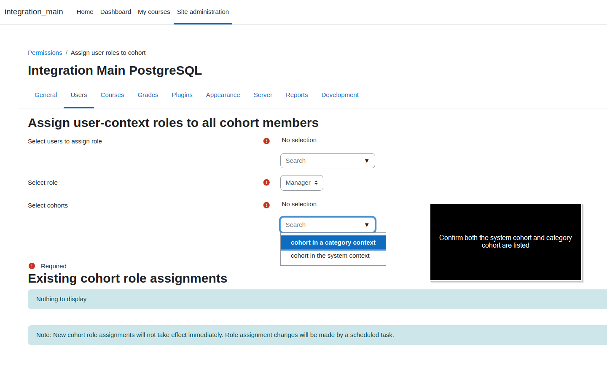Viewport: 607px width, 383px height.
Task: Open the Reports tab
Action: coord(297,95)
